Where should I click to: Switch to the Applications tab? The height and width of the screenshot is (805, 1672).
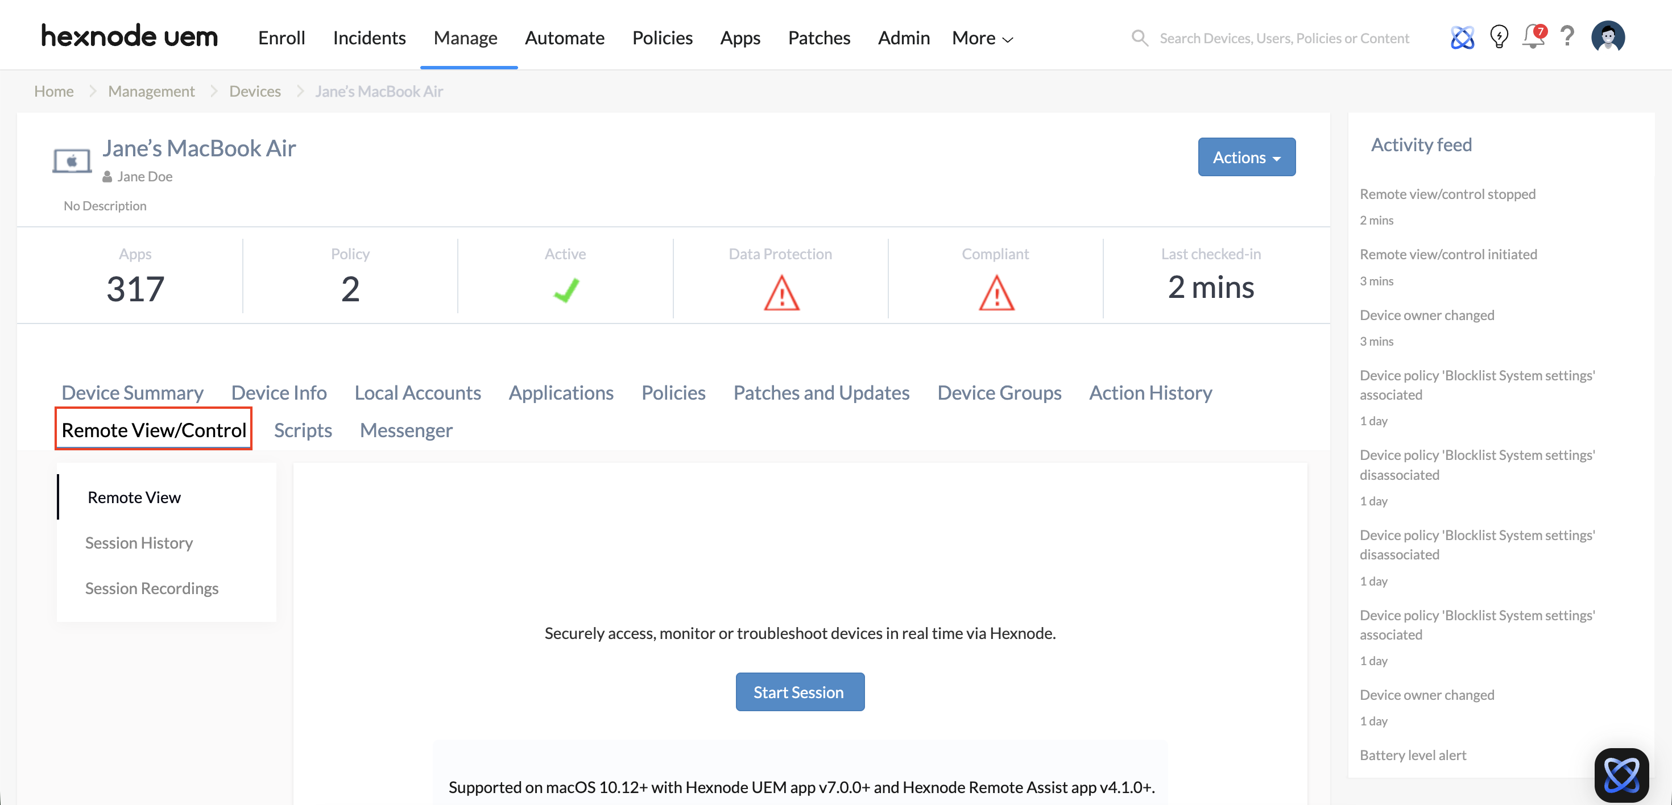pyautogui.click(x=561, y=392)
